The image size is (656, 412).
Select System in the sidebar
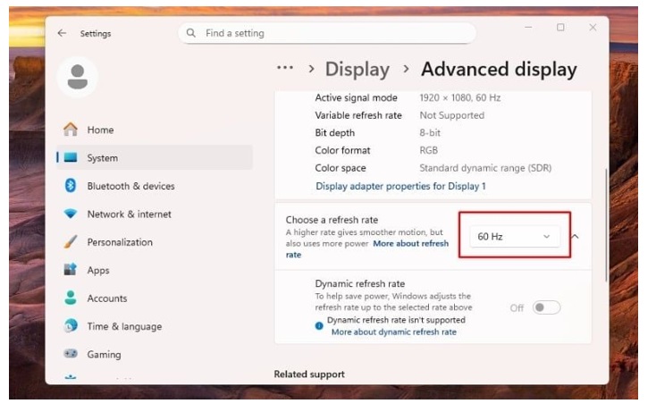pos(102,158)
